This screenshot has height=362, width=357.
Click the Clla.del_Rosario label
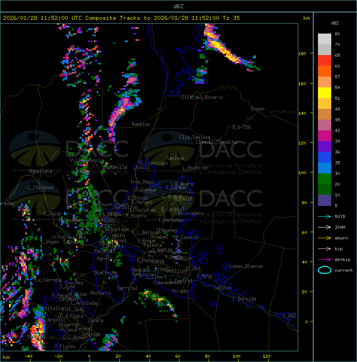202,97
